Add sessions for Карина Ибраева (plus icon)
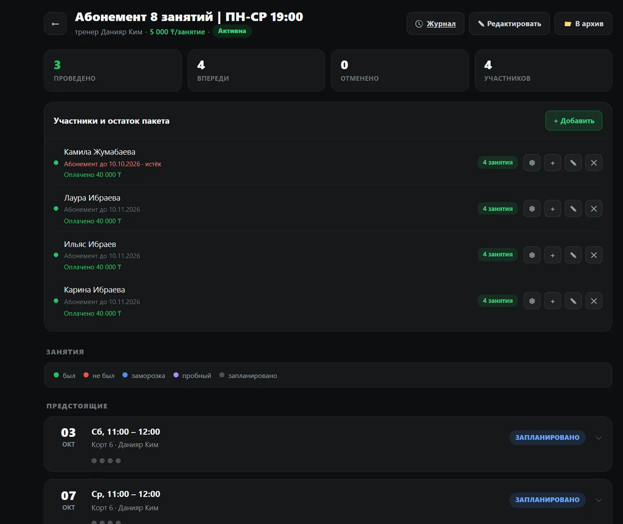The height and width of the screenshot is (524, 623). (553, 301)
